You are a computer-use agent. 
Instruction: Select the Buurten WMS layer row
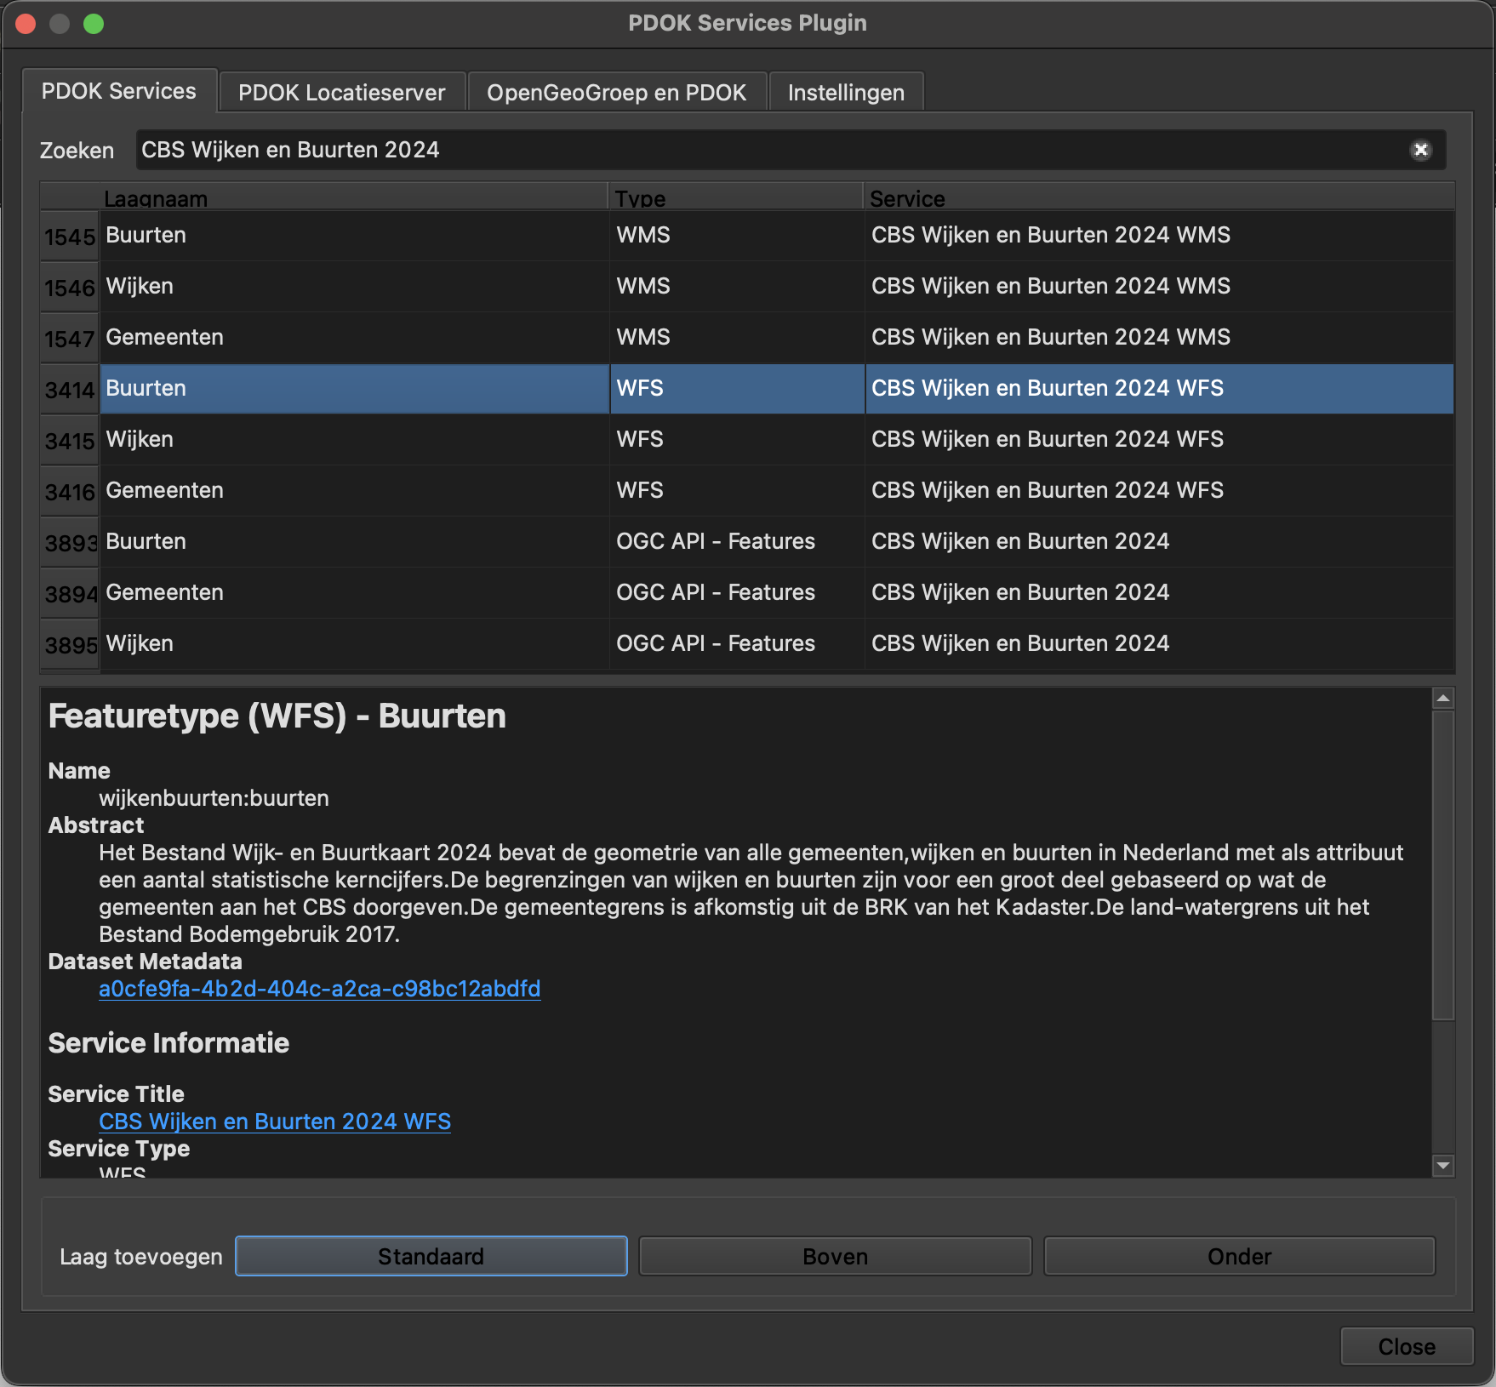coord(340,235)
